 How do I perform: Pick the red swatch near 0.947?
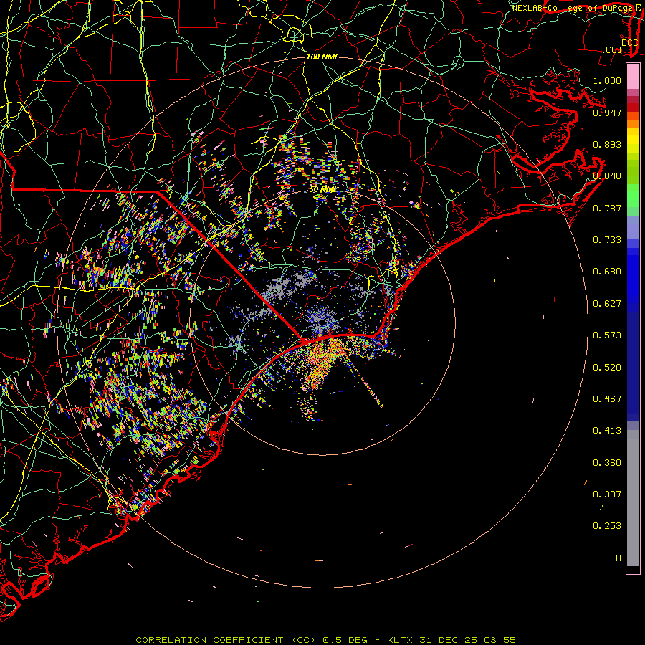(x=633, y=107)
